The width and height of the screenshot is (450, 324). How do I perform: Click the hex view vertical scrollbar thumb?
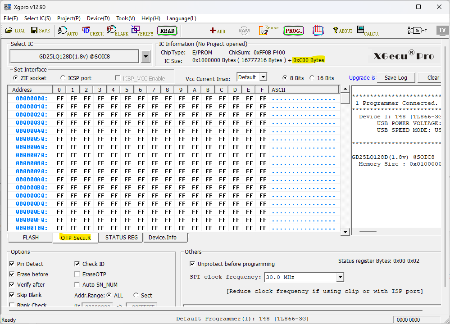(x=345, y=99)
